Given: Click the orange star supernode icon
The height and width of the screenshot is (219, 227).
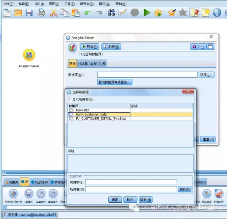Looking at the screenshot, I should [172, 13].
